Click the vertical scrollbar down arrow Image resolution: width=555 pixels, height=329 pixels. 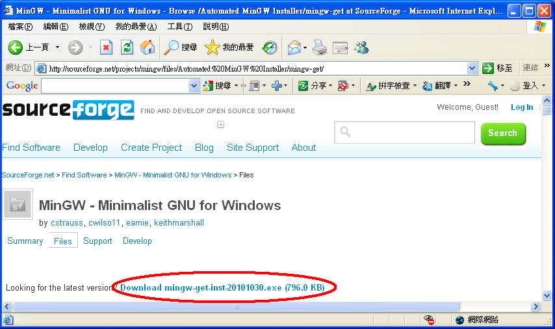pyautogui.click(x=547, y=295)
